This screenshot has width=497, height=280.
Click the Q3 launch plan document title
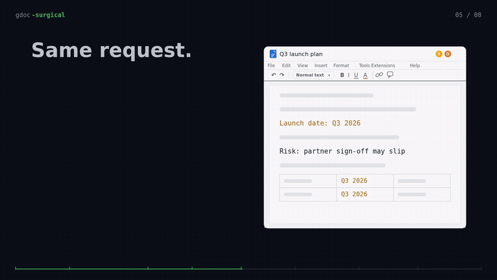click(301, 54)
